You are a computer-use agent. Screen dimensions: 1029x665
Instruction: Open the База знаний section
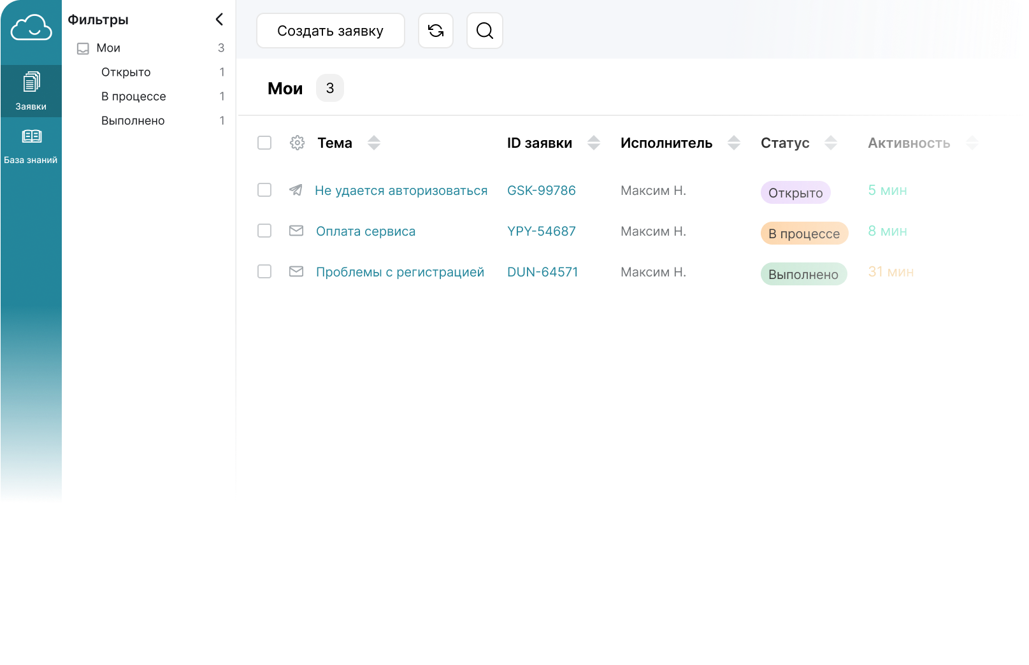click(x=31, y=146)
